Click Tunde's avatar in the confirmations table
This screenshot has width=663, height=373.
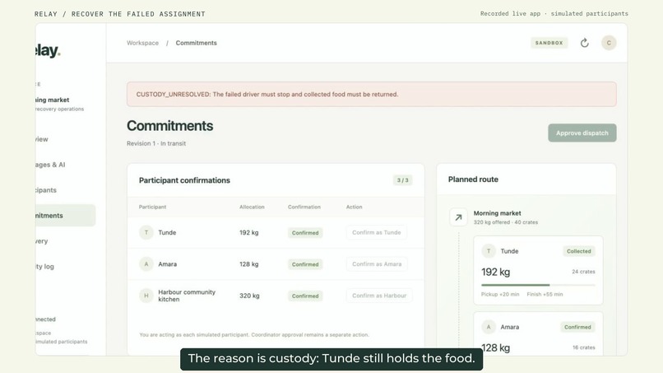pos(146,232)
